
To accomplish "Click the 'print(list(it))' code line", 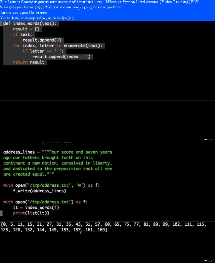I will click(x=31, y=213).
